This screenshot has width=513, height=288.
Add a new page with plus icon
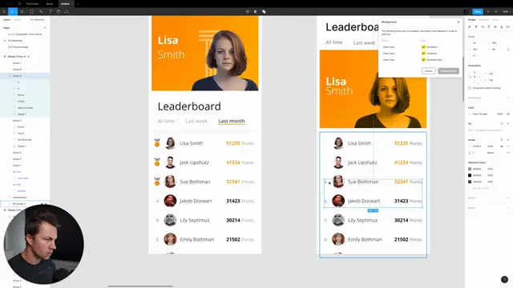click(45, 28)
